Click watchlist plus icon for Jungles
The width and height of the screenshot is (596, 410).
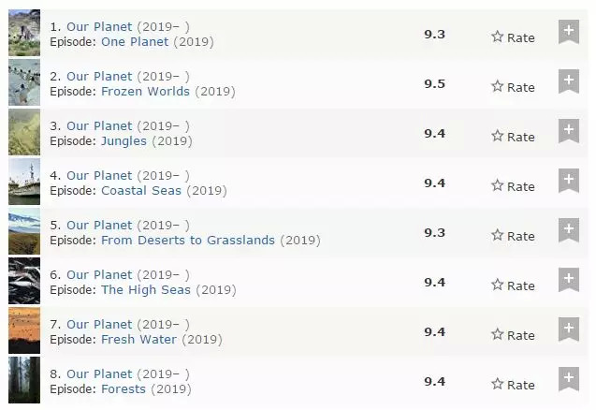[x=568, y=131]
